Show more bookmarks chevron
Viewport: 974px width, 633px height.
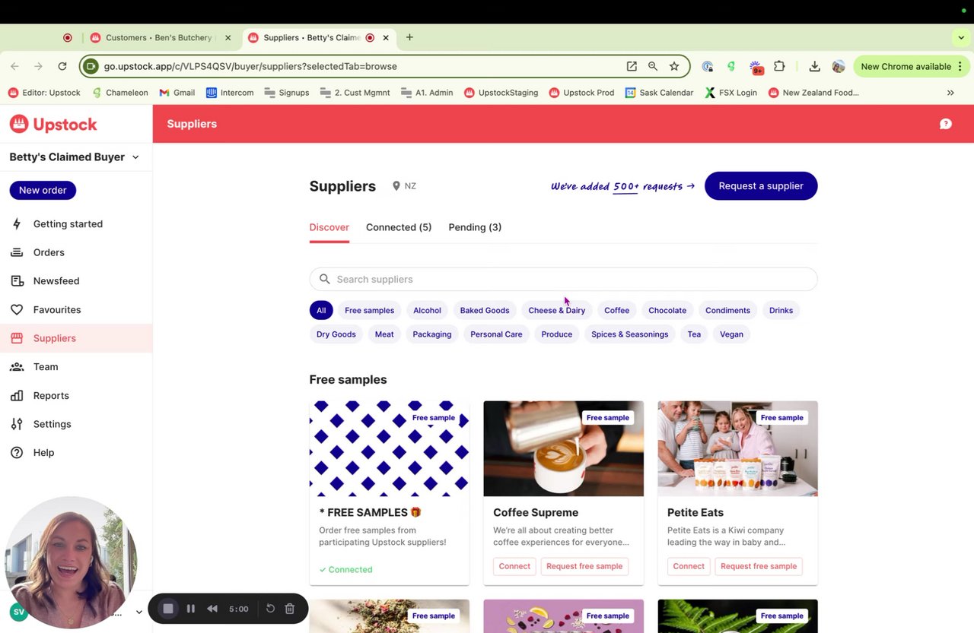(x=950, y=93)
